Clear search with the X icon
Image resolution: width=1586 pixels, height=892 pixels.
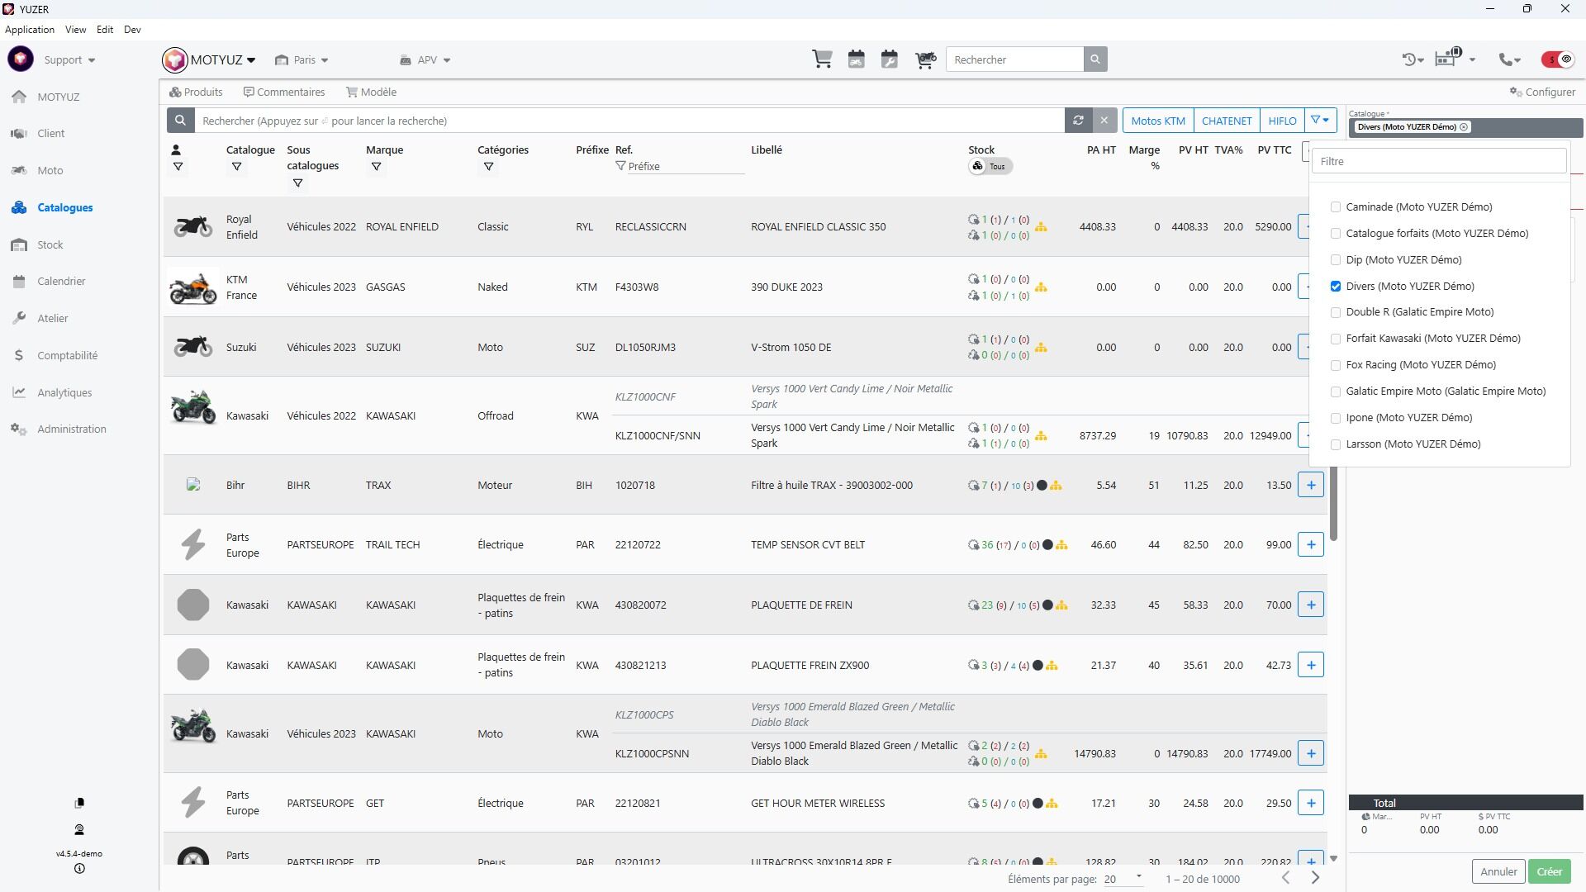click(x=1104, y=121)
